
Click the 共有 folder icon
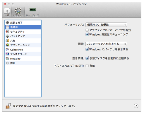[x=7, y=41]
